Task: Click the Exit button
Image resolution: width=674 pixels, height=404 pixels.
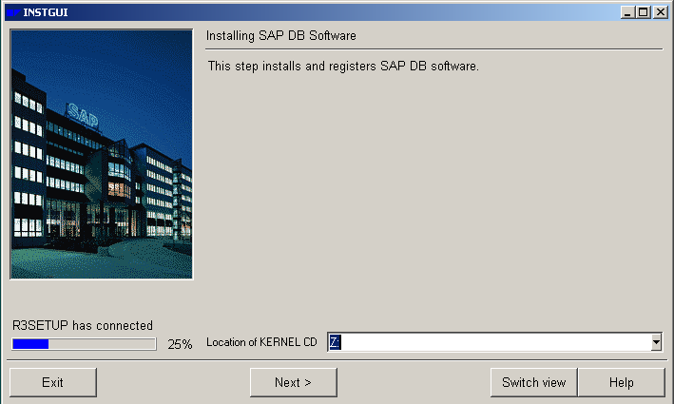Action: coord(53,382)
